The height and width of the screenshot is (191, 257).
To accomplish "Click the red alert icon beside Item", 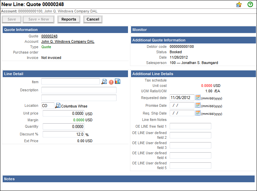I will tap(111, 82).
